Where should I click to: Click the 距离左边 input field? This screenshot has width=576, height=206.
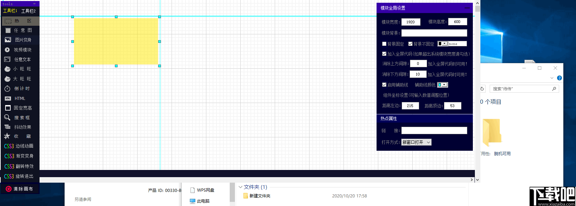(x=410, y=106)
